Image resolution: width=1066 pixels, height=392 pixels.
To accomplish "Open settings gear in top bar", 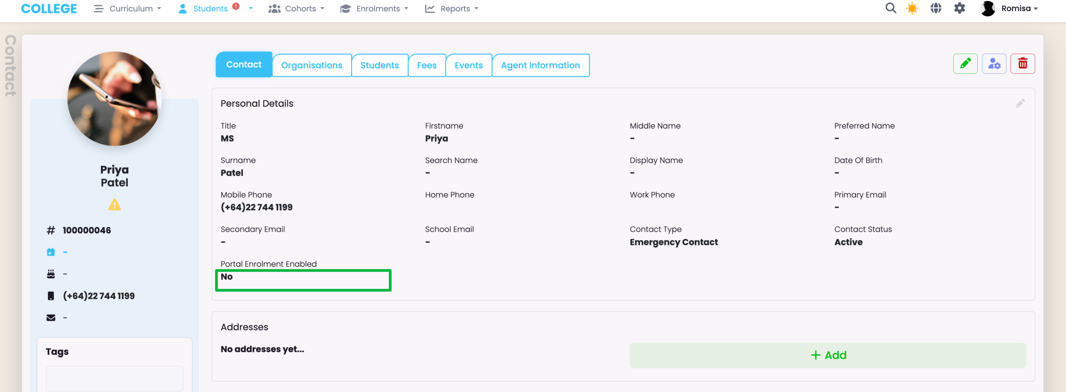I will click(959, 8).
